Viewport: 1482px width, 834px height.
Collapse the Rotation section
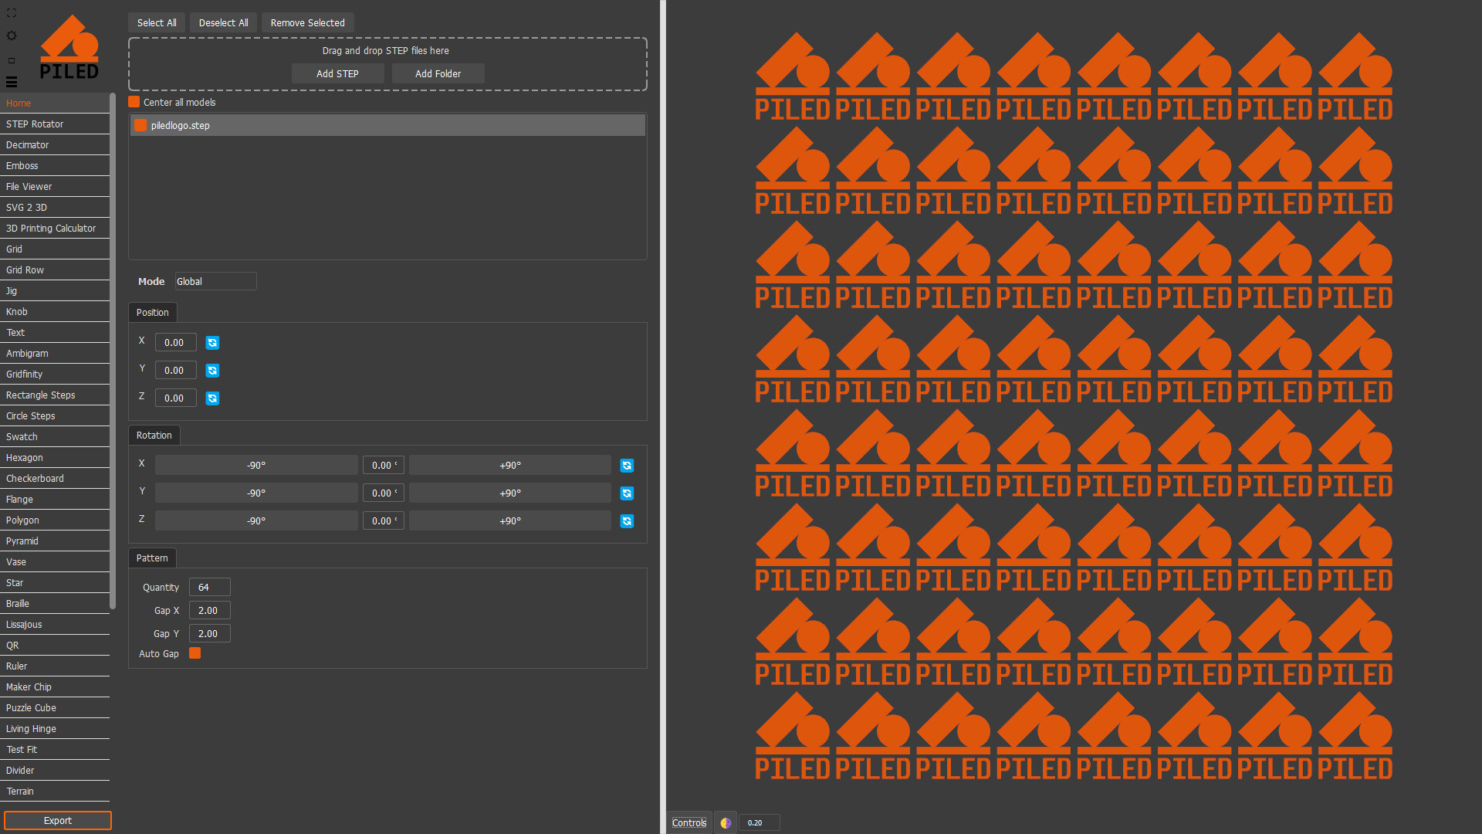[154, 435]
